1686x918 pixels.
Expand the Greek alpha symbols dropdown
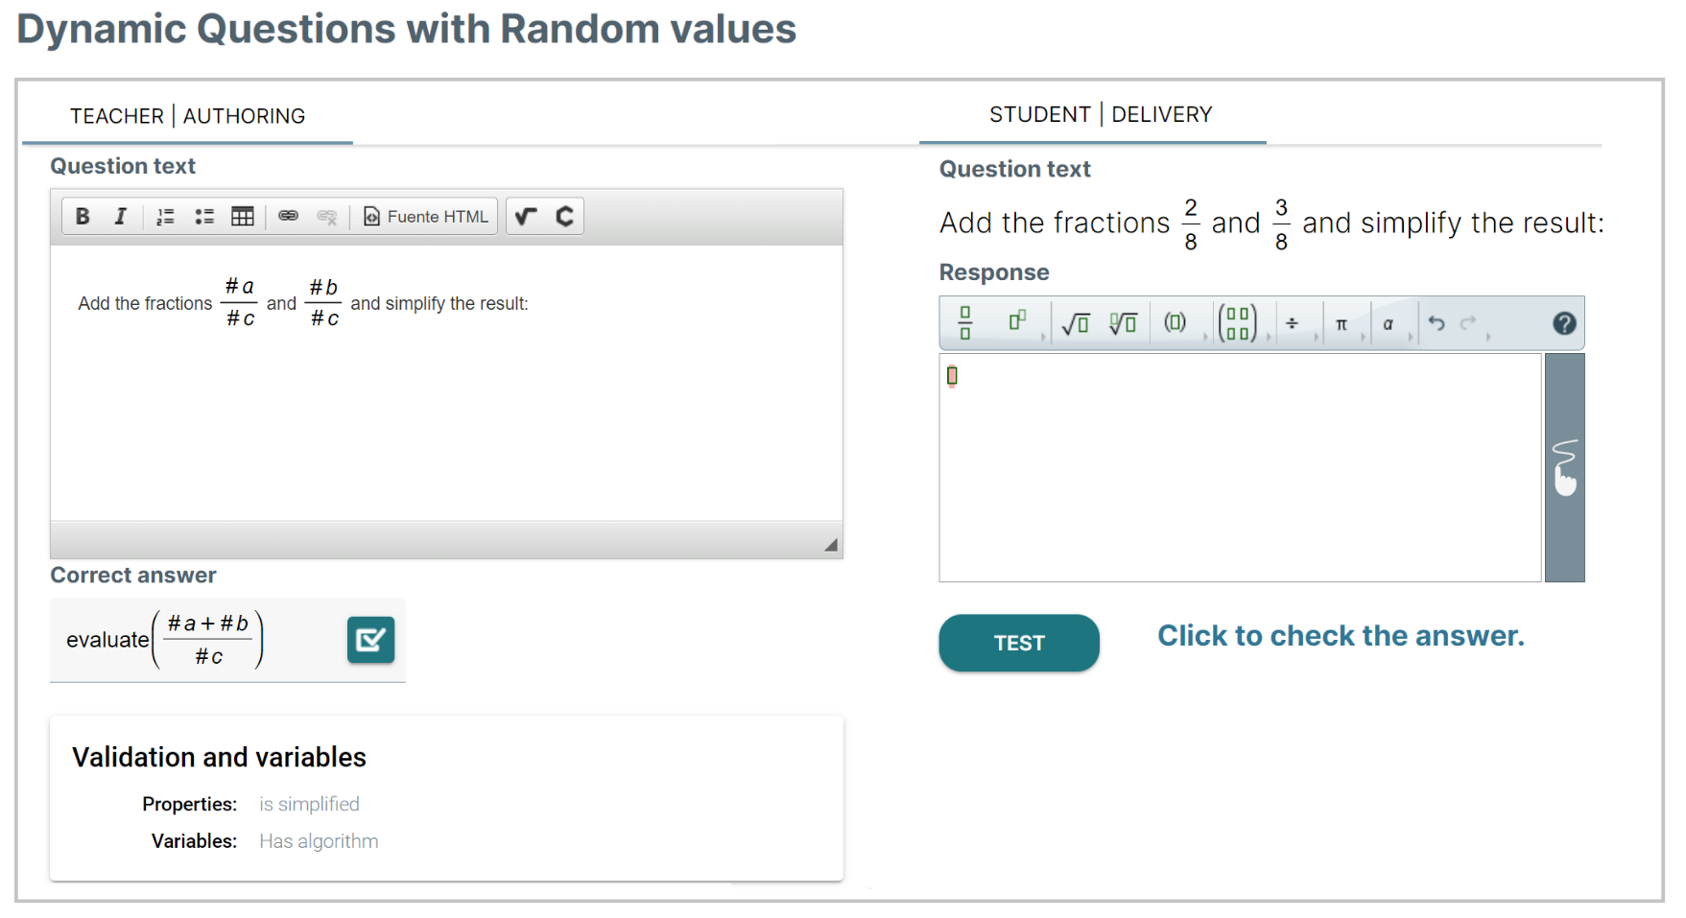[x=1410, y=337]
